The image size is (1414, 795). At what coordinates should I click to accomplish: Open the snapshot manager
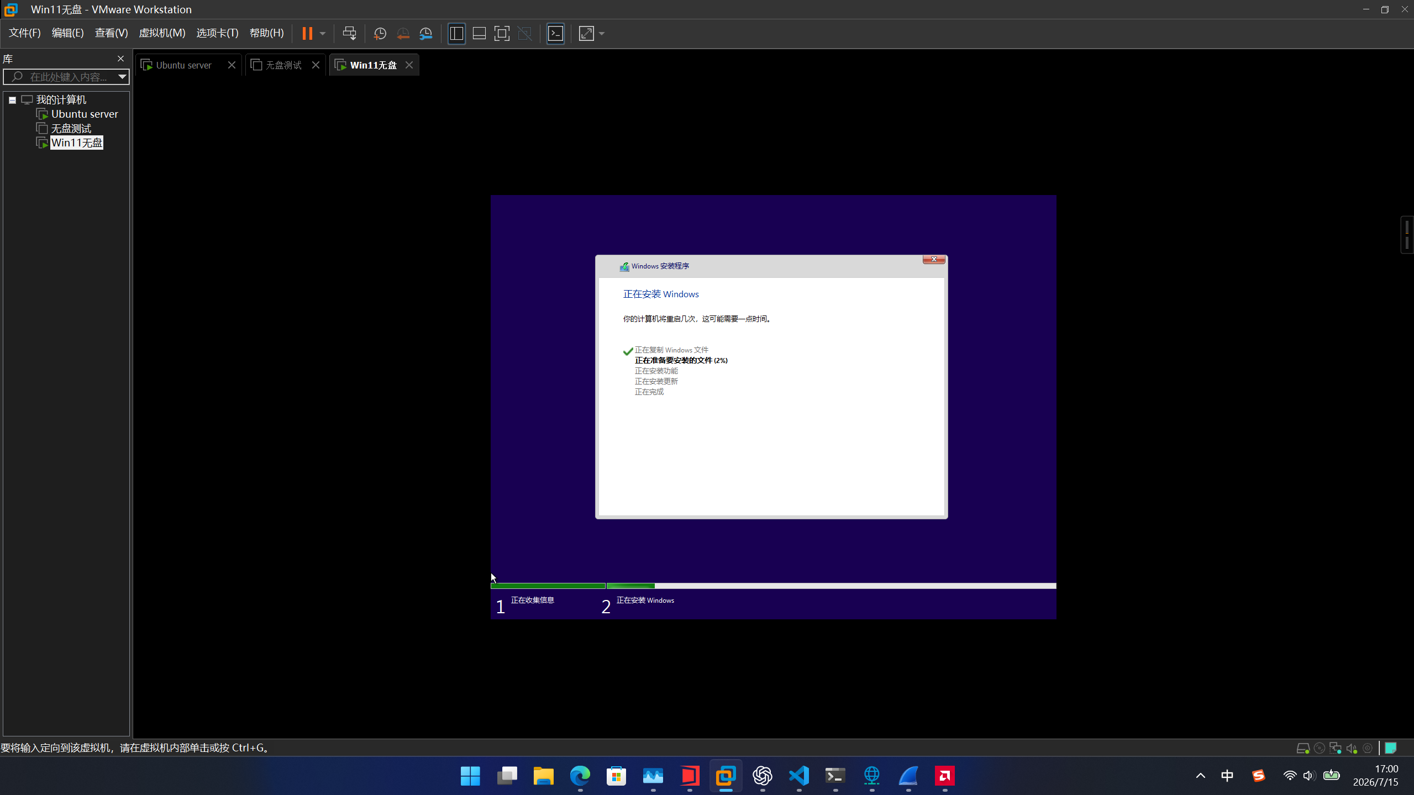coord(426,34)
